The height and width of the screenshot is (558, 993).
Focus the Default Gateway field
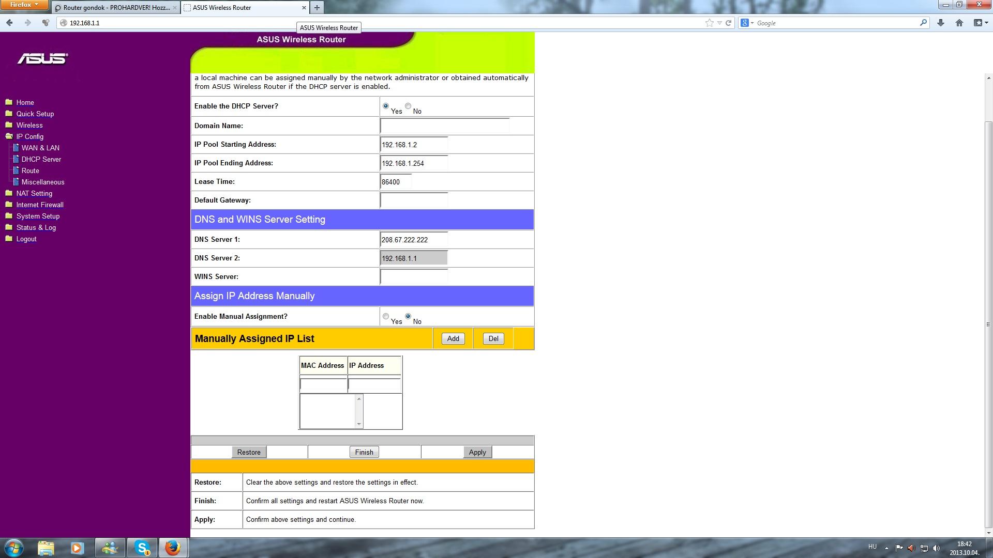pos(414,200)
